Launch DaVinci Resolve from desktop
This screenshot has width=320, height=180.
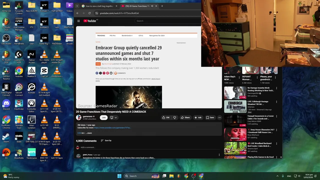pos(6,73)
